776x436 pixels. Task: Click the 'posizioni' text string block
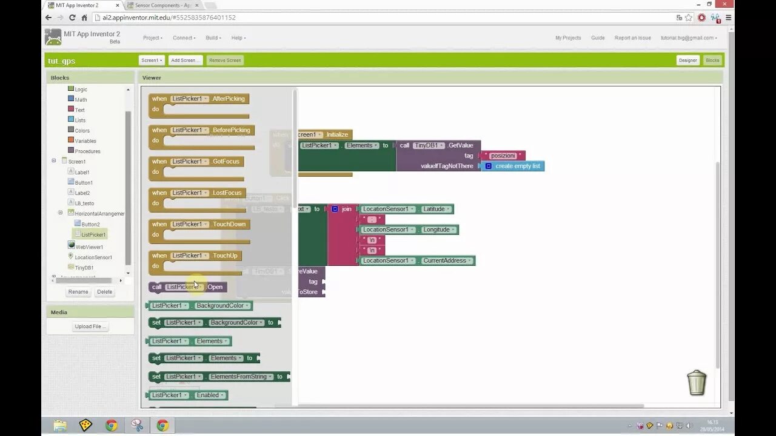click(503, 156)
